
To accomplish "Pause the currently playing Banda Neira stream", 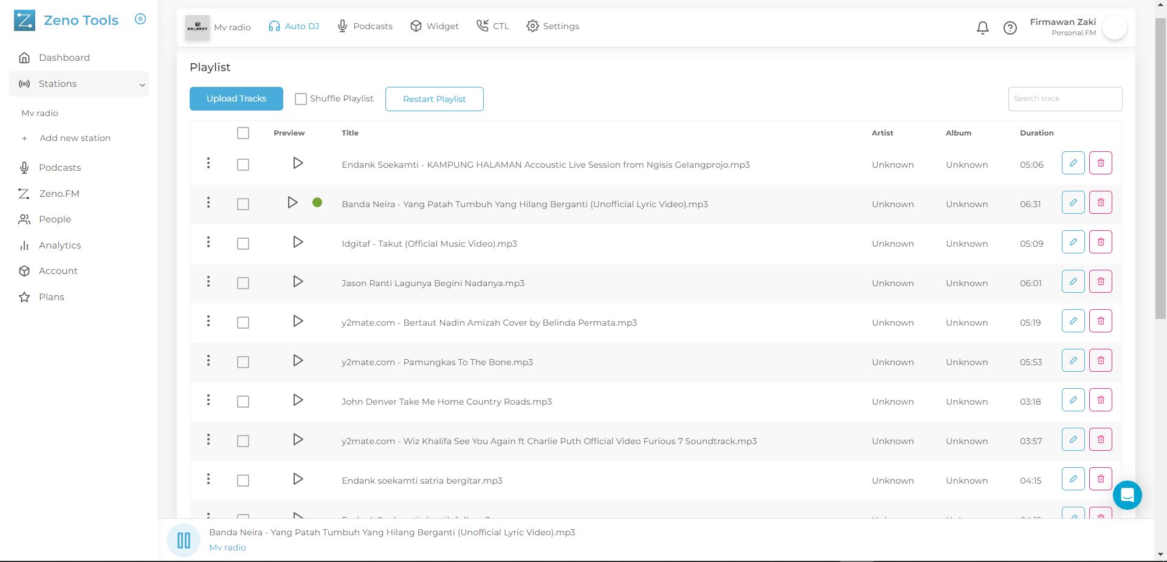I will tap(184, 540).
